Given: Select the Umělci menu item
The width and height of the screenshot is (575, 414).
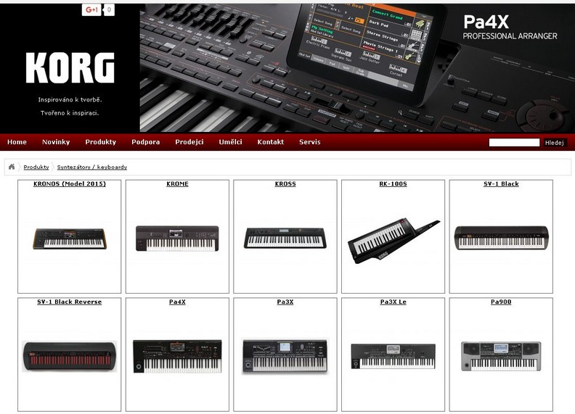Looking at the screenshot, I should tap(230, 142).
